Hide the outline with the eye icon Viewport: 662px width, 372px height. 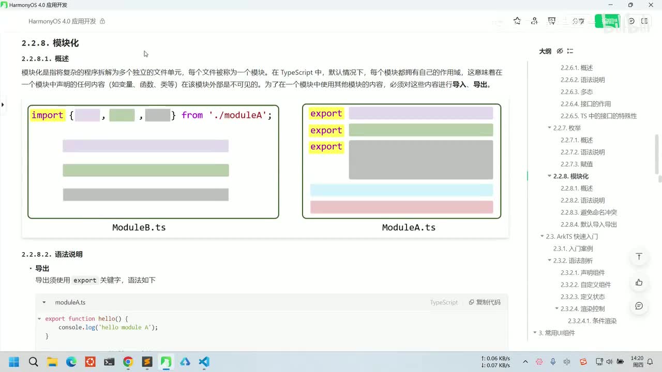point(560,51)
